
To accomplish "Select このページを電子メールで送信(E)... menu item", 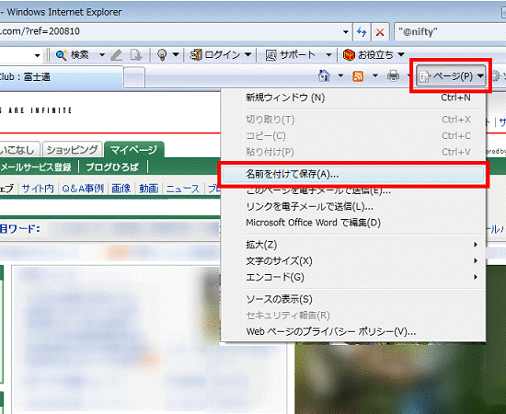I will (353, 190).
